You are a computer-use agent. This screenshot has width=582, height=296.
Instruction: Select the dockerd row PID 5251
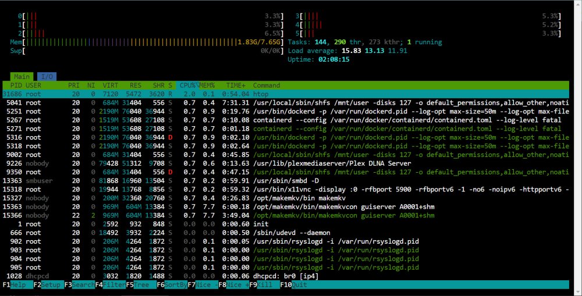[286, 111]
